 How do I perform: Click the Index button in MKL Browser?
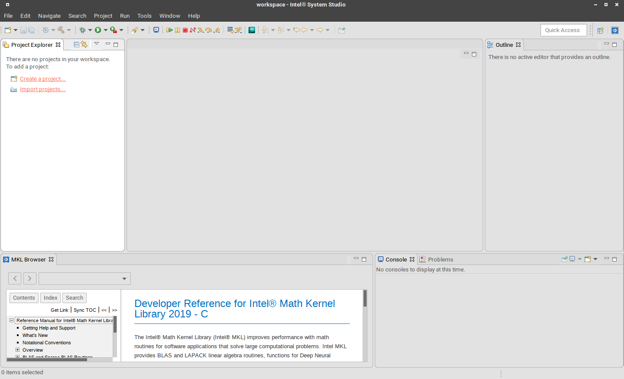click(x=50, y=298)
